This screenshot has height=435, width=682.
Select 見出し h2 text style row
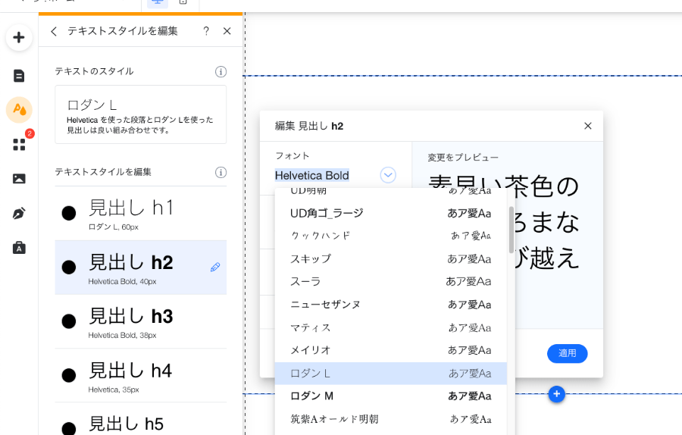(x=140, y=267)
